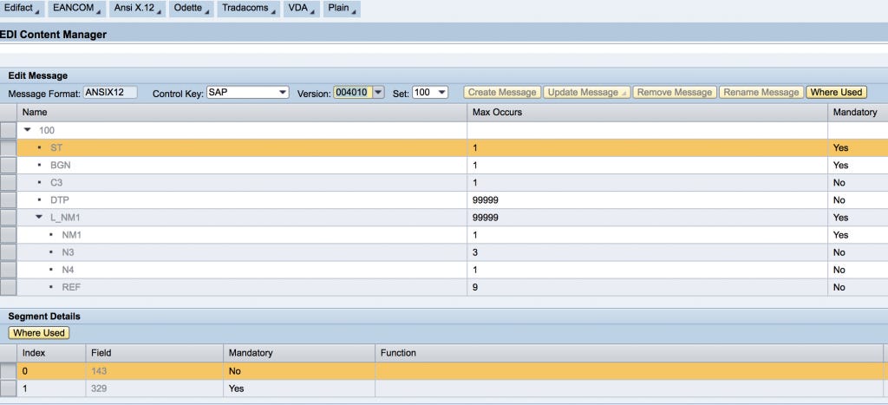Screen dimensions: 888x405
Task: Click the row selector beside DTP
Action: 8,200
